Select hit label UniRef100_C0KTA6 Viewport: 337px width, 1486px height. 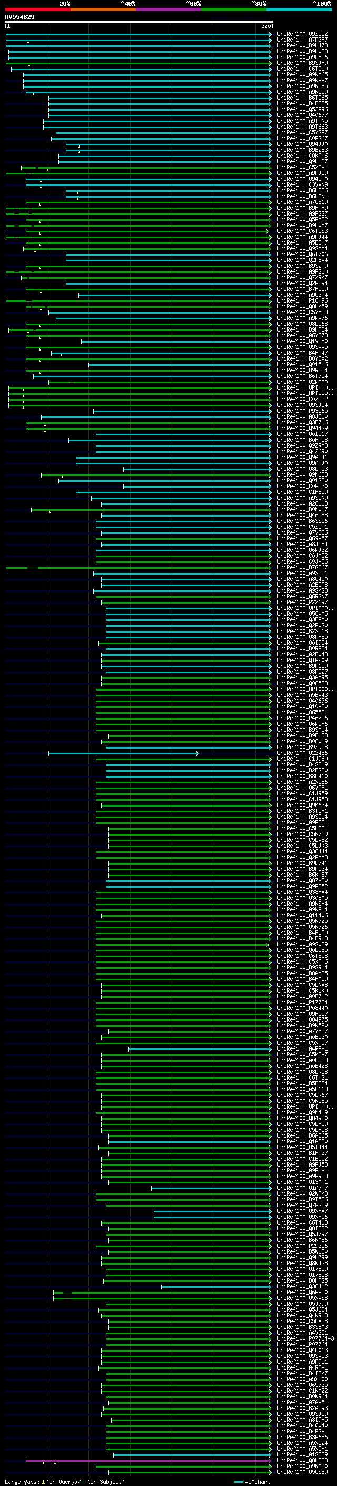302,156
